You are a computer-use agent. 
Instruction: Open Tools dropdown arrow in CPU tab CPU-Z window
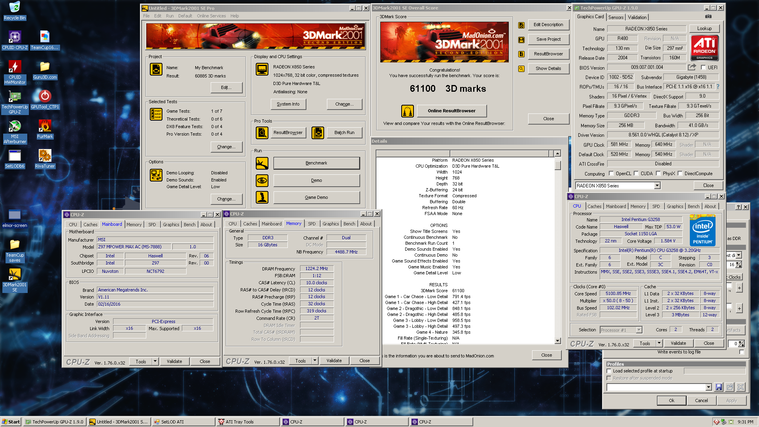(x=659, y=343)
